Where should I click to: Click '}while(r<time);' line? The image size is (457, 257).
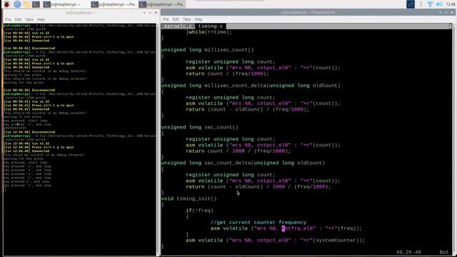click(x=209, y=32)
